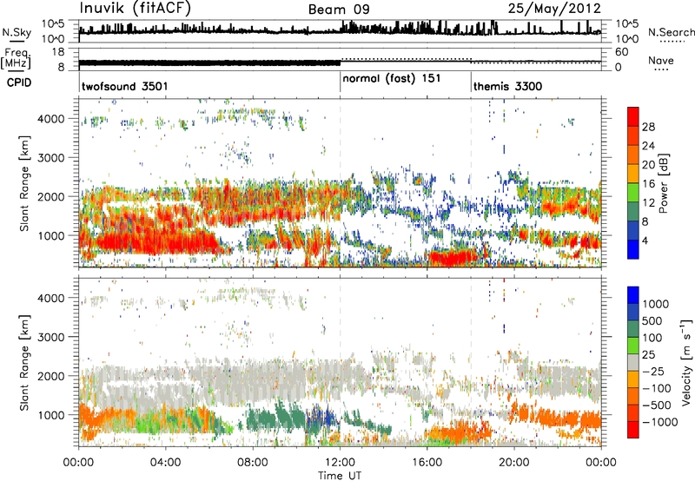695x481 pixels.
Task: Click the '4000' tick on the power panel axis
Action: coord(51,119)
